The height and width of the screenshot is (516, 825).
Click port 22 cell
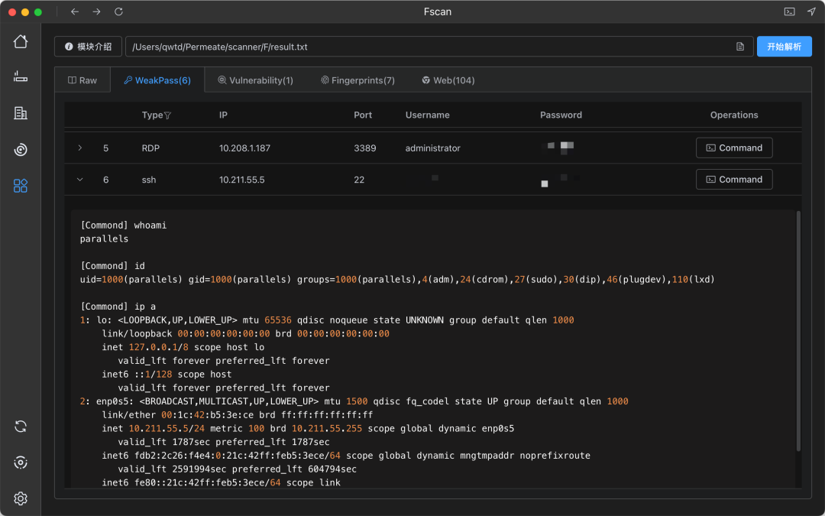click(359, 180)
